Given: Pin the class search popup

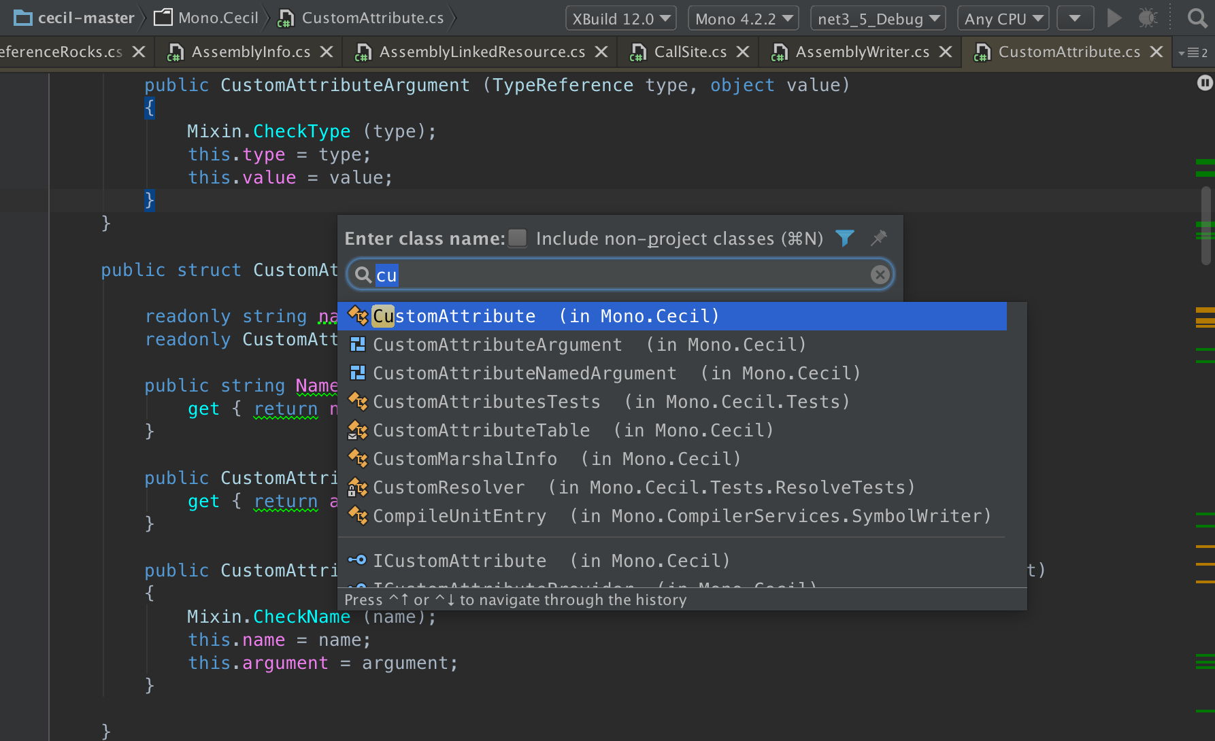Looking at the screenshot, I should (x=878, y=239).
